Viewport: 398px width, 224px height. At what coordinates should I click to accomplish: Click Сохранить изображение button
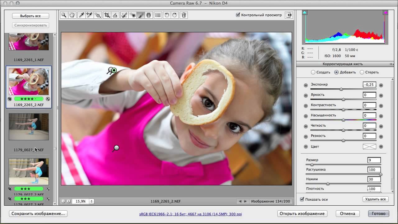click(38, 213)
